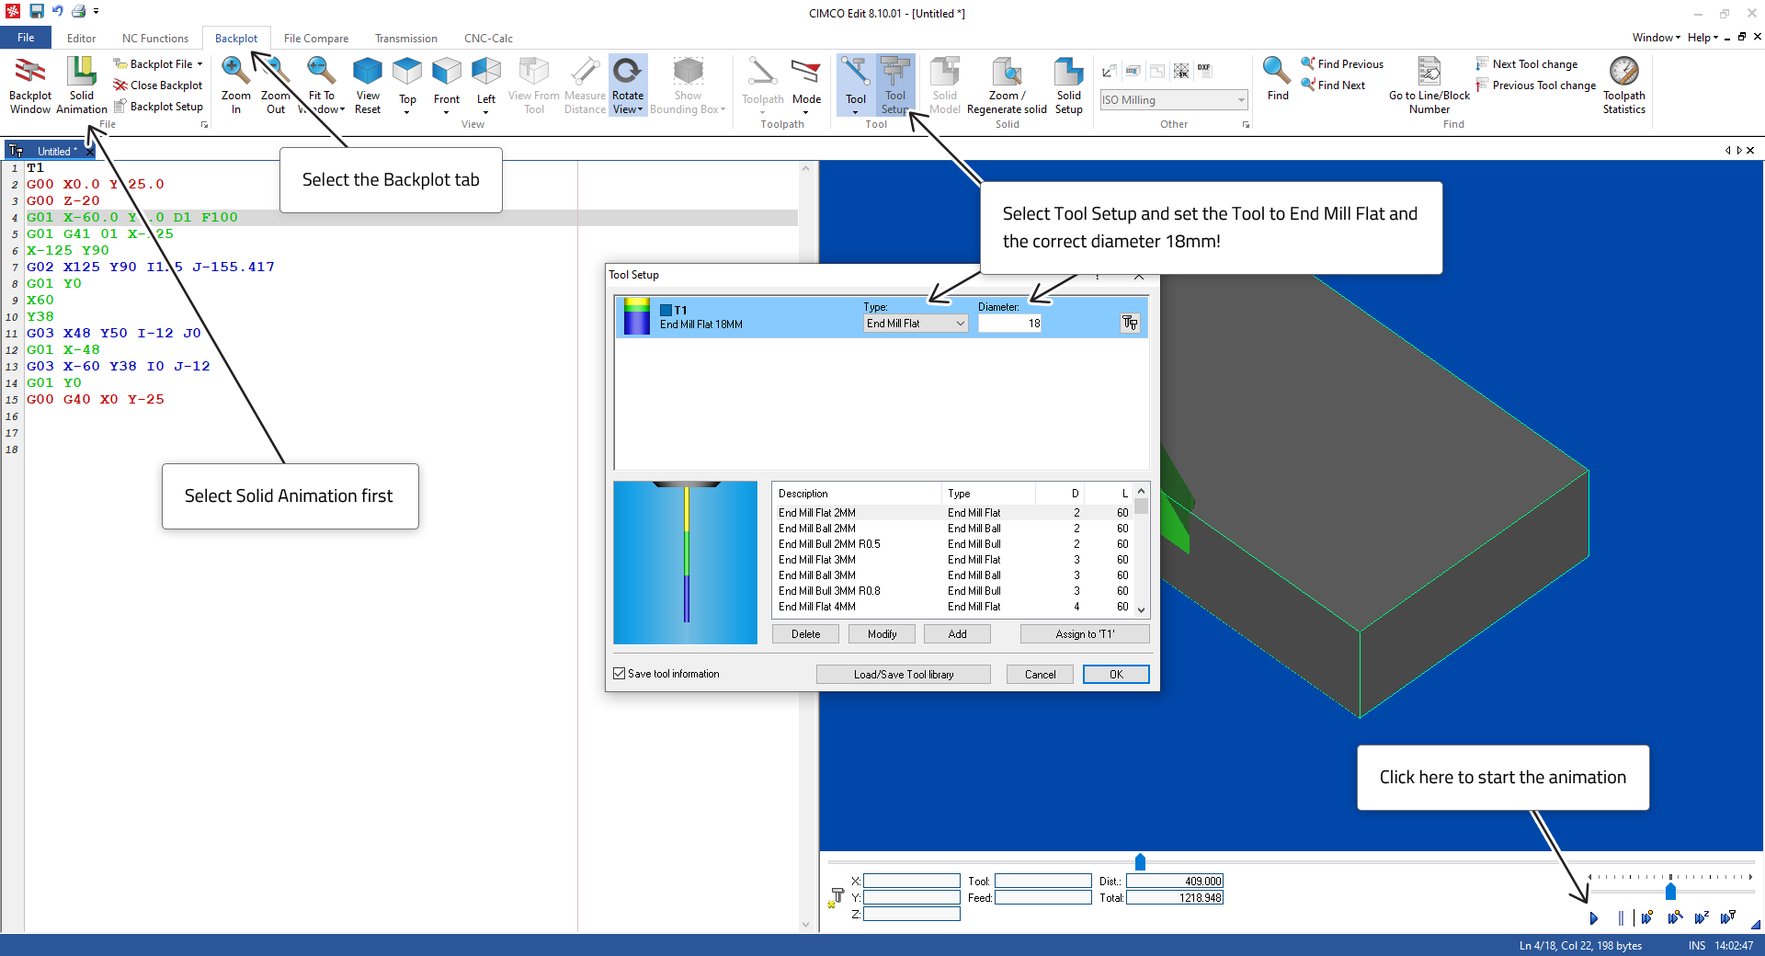Screen dimensions: 1765x956
Task: Switch to the NC Functions tab
Action: (154, 39)
